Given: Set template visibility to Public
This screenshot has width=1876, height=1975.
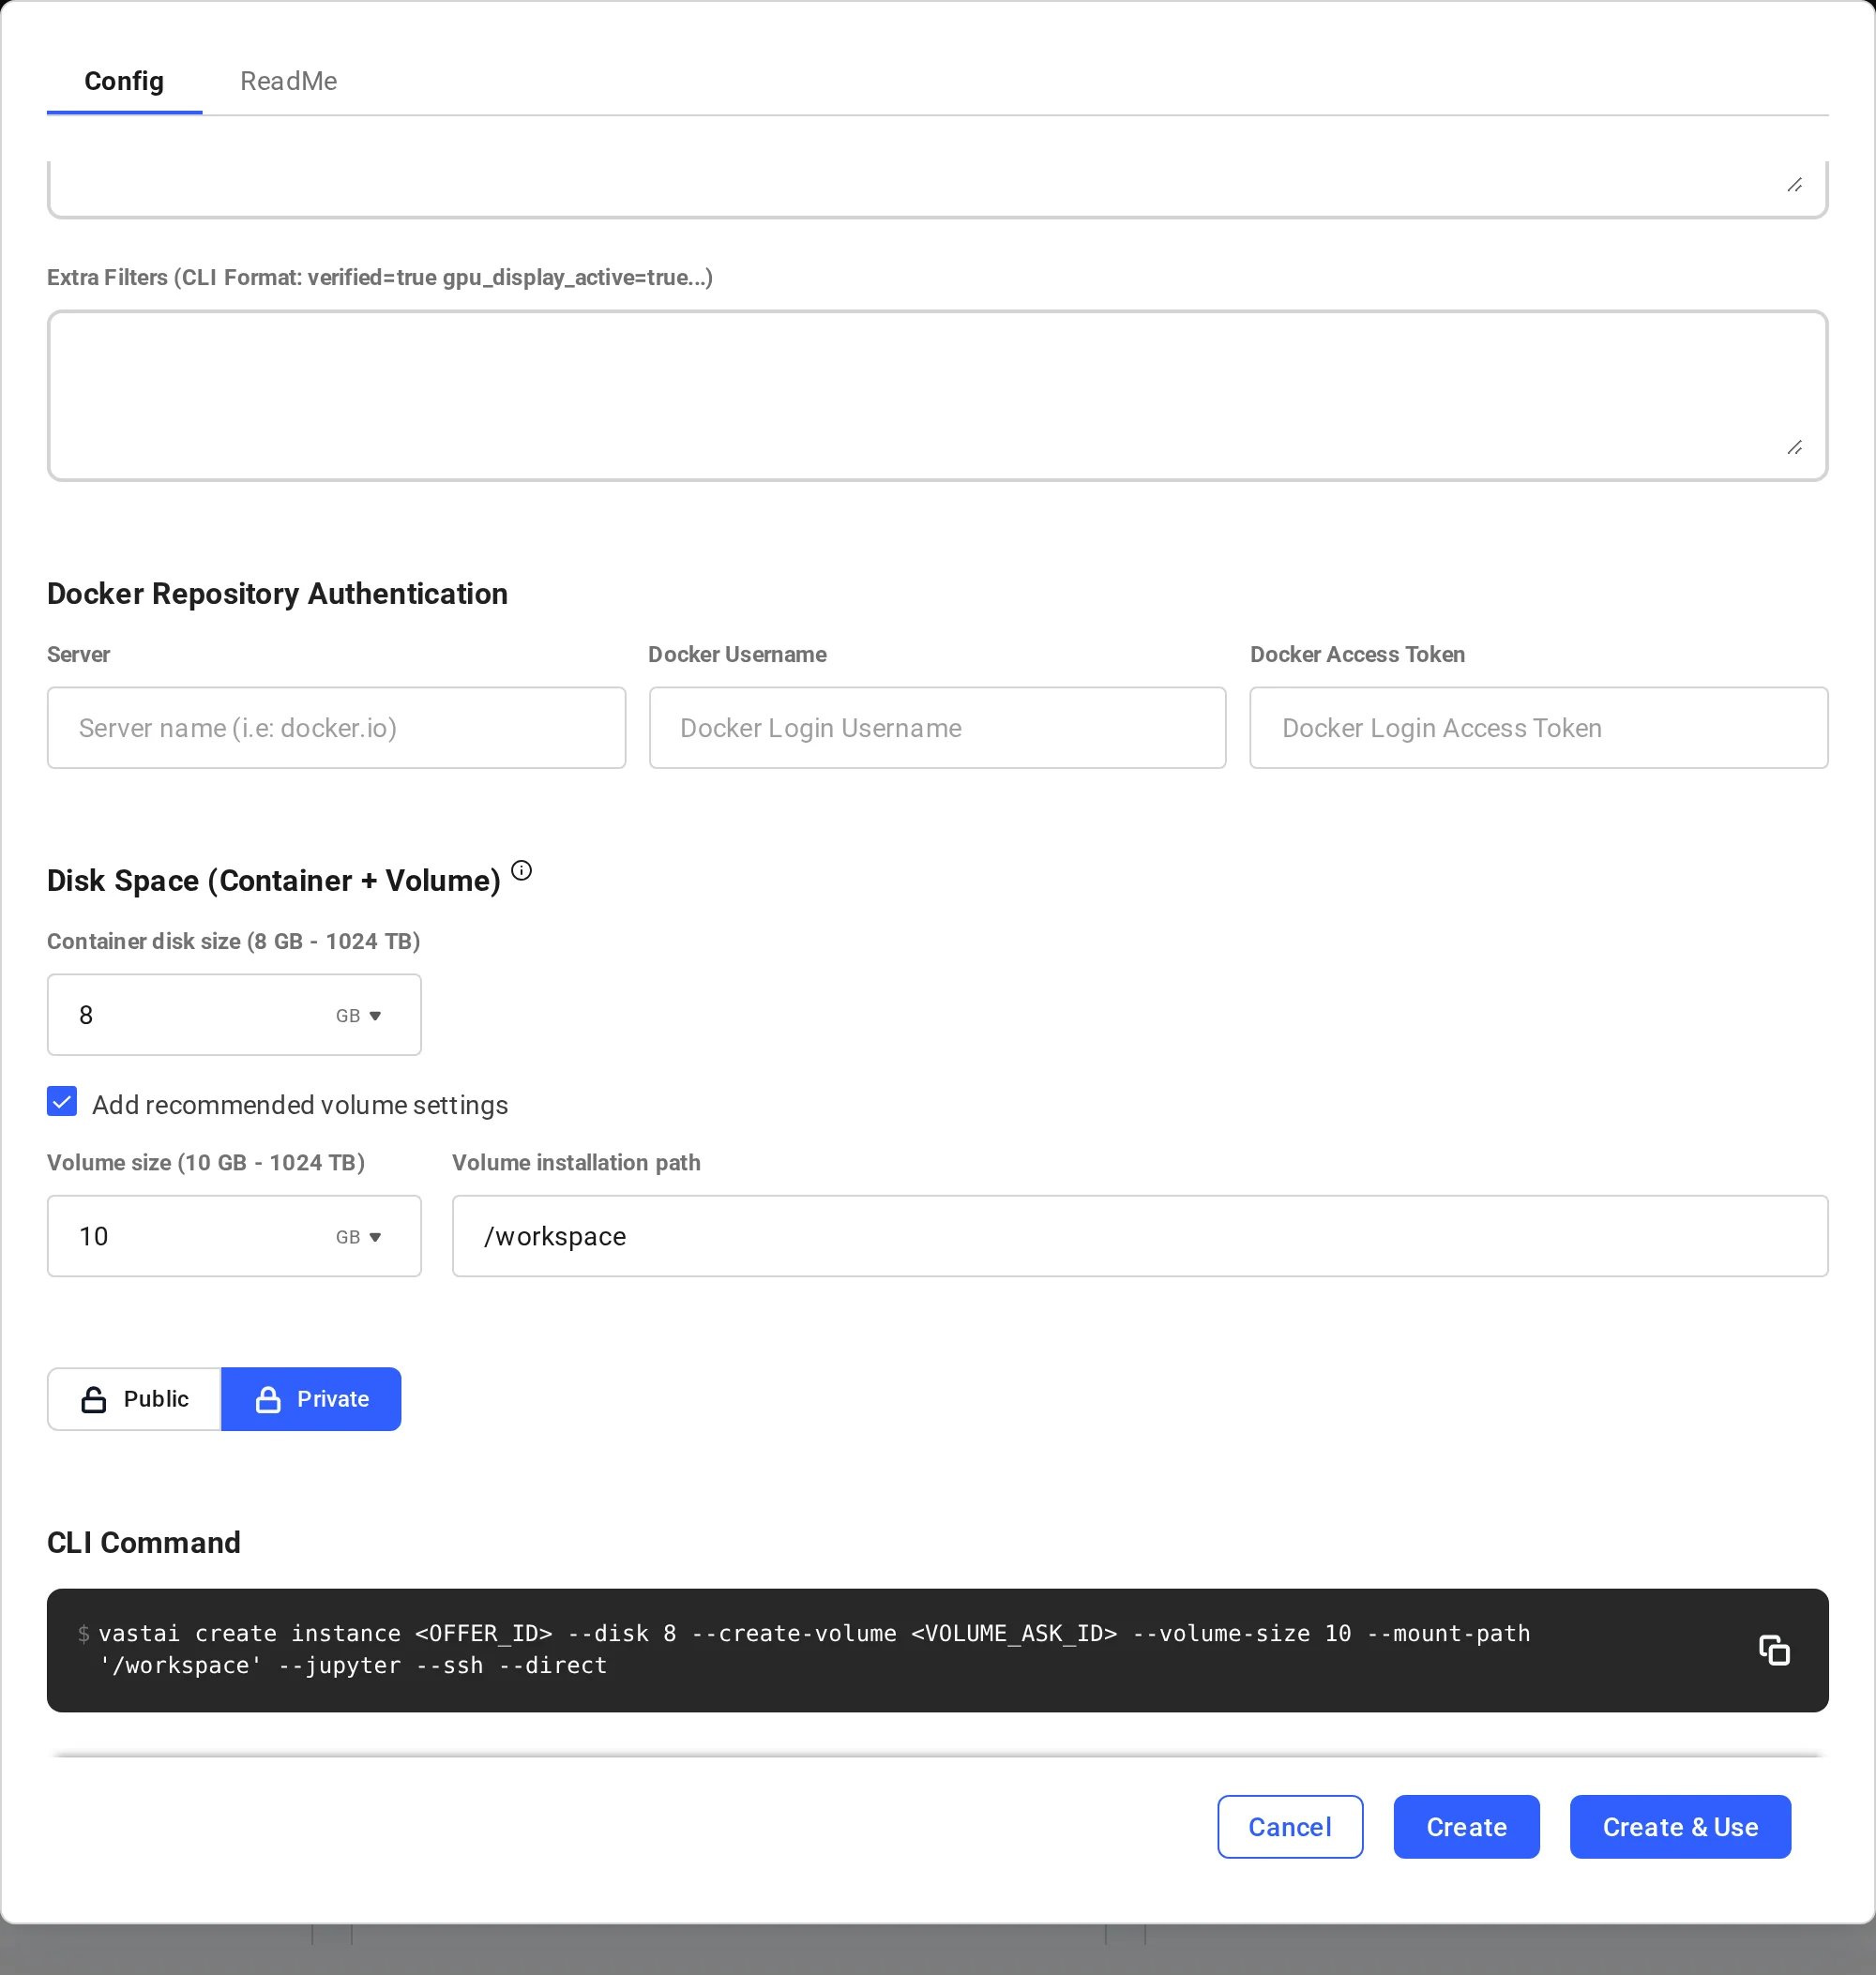Looking at the screenshot, I should click(134, 1399).
